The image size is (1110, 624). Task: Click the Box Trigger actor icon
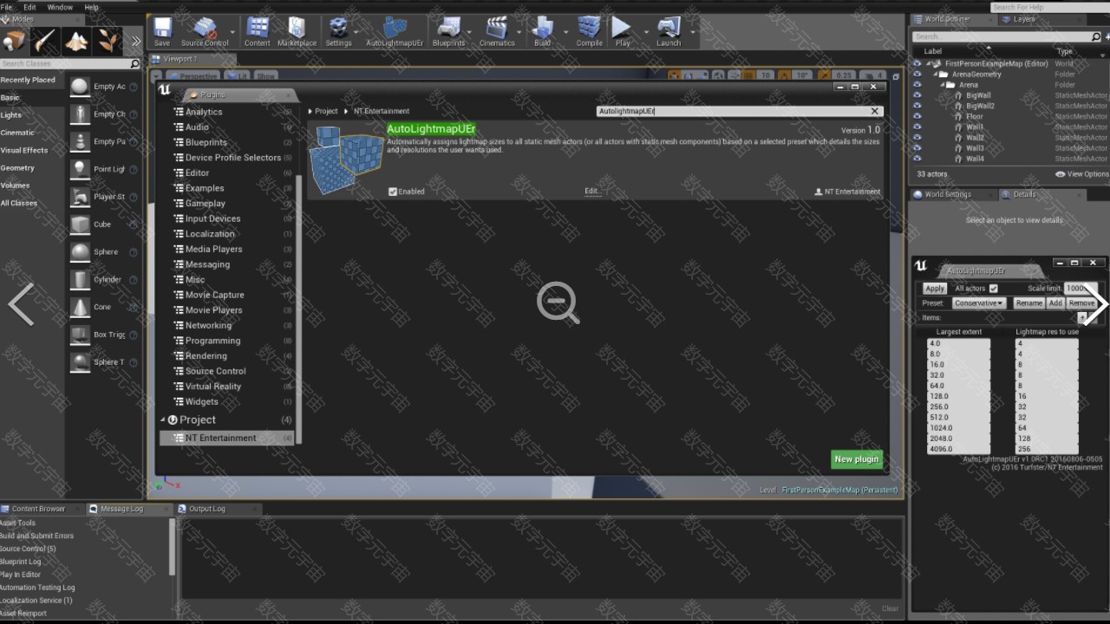[x=80, y=335]
